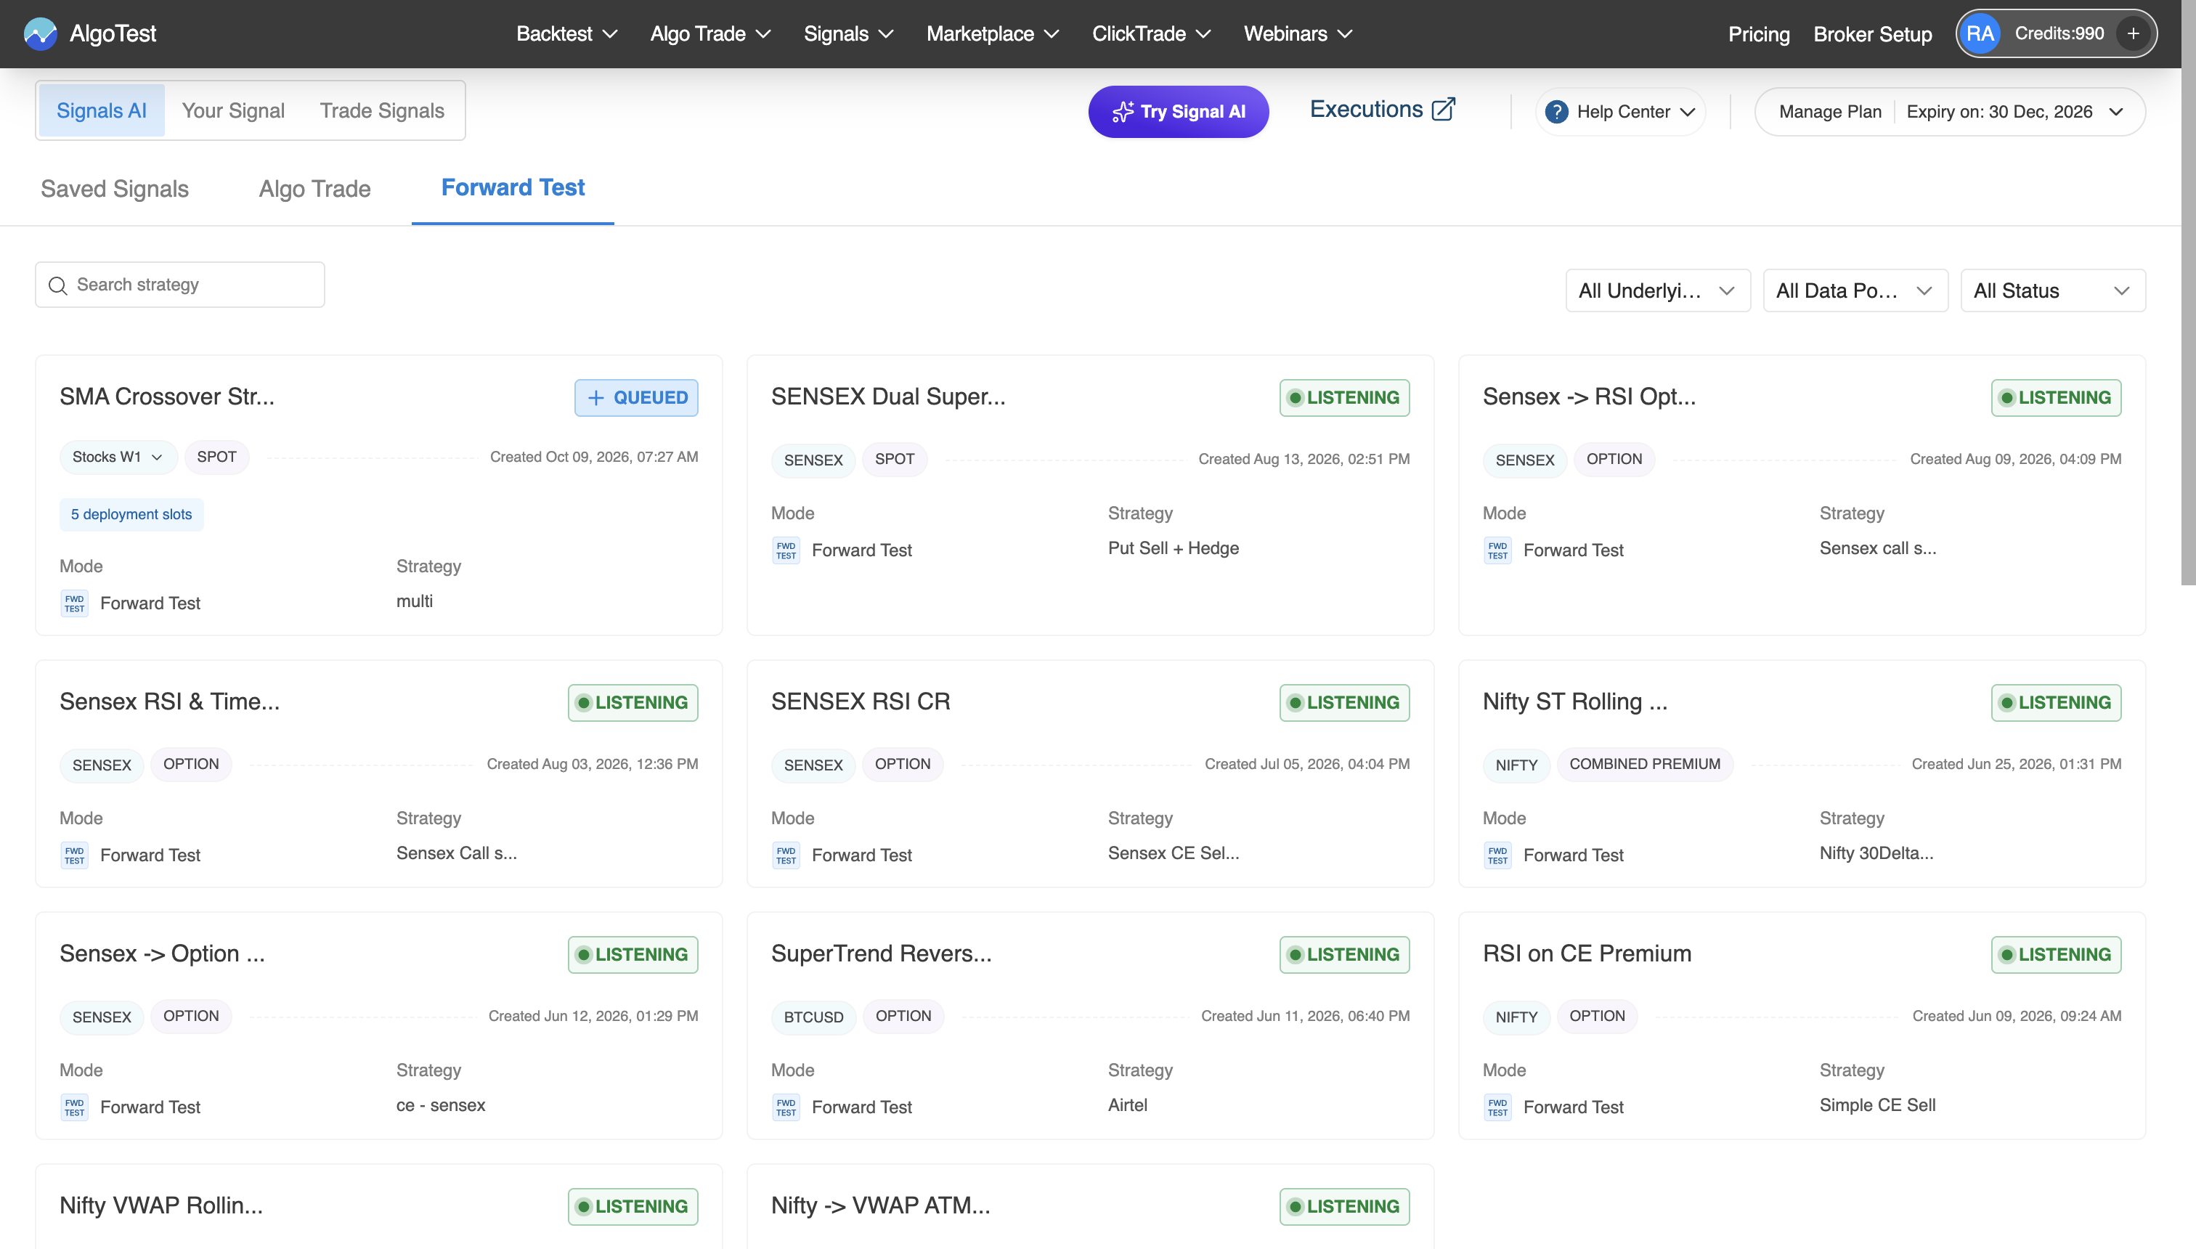This screenshot has width=2196, height=1249.
Task: Click FWD TEST icon on Nifty ST Rolling card
Action: pyautogui.click(x=1497, y=855)
